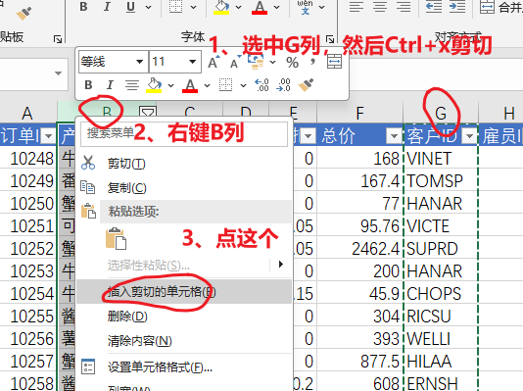Click cell with value 2462.4
Screen dimensions: 523x391
pyautogui.click(x=359, y=249)
